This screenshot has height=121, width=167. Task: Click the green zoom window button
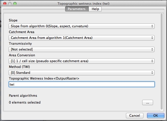click(x=15, y=4)
